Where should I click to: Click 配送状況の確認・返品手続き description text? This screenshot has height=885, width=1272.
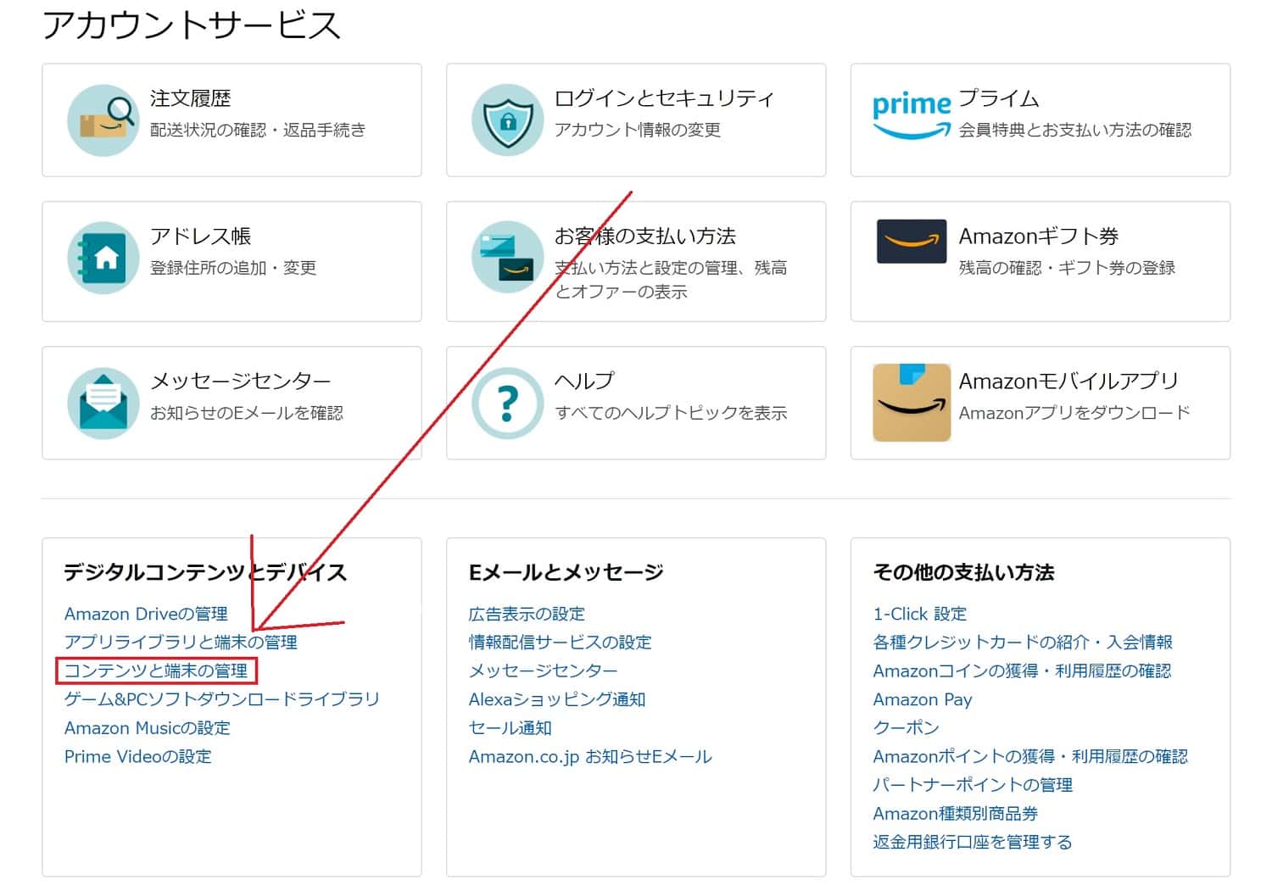[258, 130]
